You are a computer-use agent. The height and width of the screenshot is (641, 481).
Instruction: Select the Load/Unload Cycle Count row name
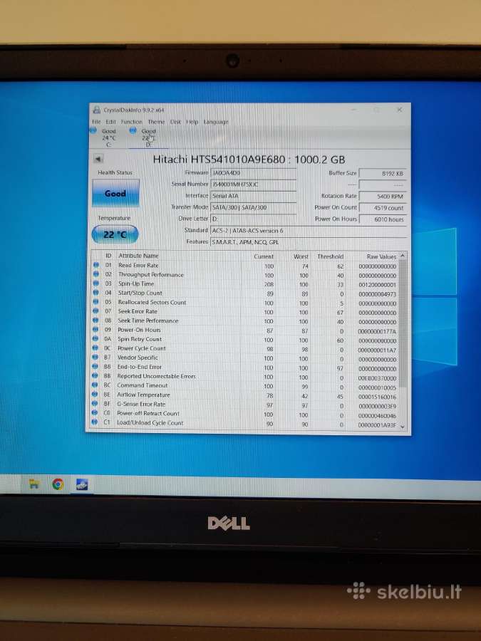click(x=150, y=422)
